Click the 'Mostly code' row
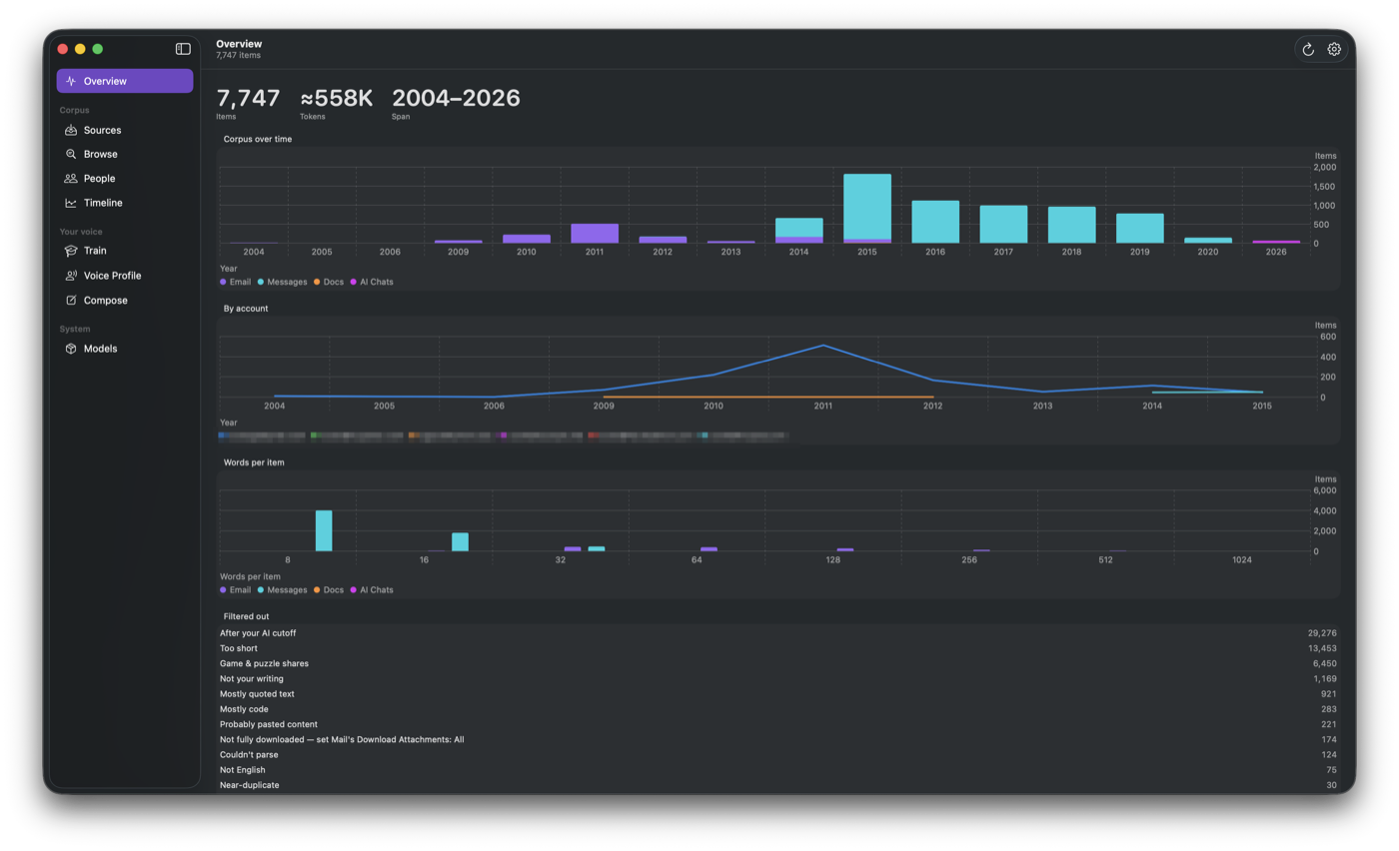 coord(778,709)
